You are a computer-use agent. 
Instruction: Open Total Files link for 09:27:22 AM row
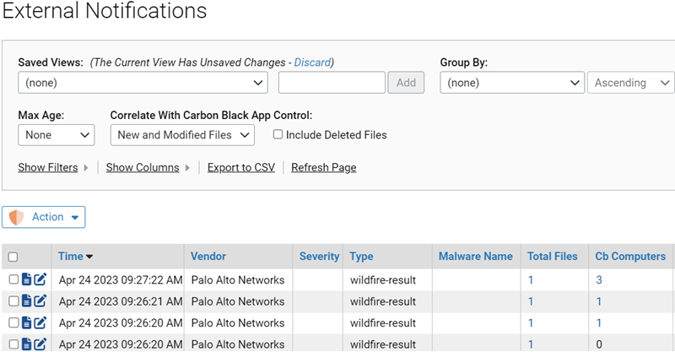[x=531, y=280]
